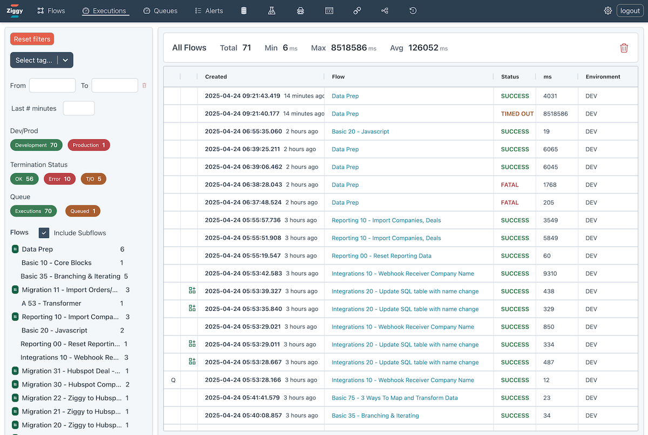The height and width of the screenshot is (435, 648).
Task: Go to the Alerts tab
Action: click(208, 11)
